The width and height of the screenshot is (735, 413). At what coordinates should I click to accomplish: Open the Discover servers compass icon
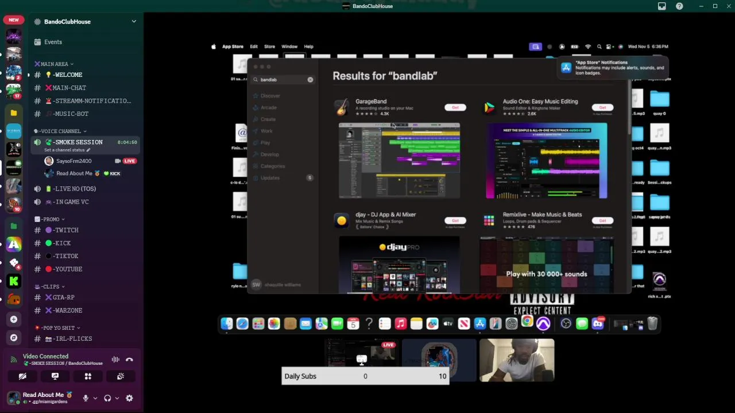[14, 338]
